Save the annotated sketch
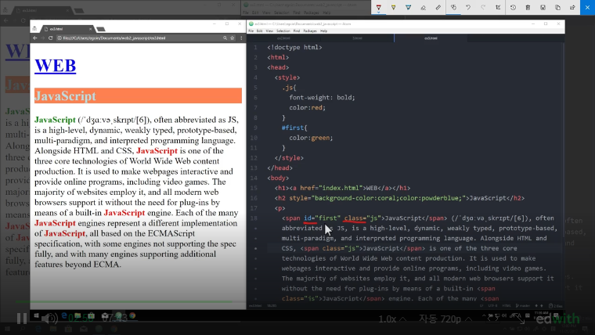 (x=543, y=8)
